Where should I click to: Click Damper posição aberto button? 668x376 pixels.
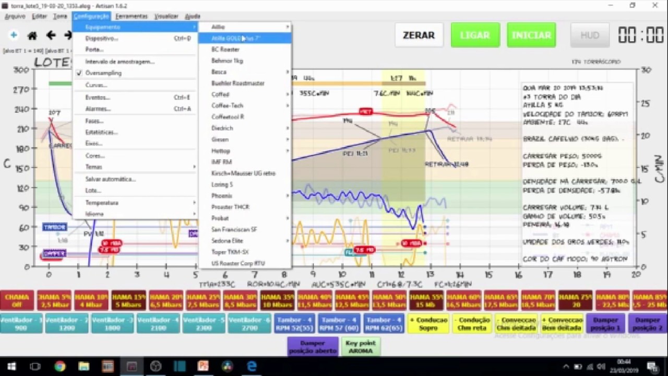click(x=313, y=347)
